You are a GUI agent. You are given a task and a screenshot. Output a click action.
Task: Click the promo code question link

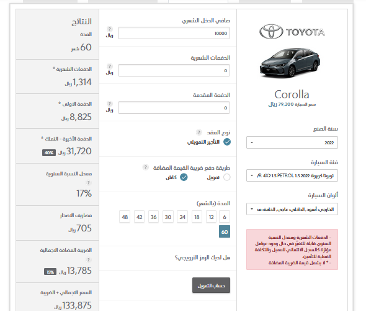202,258
